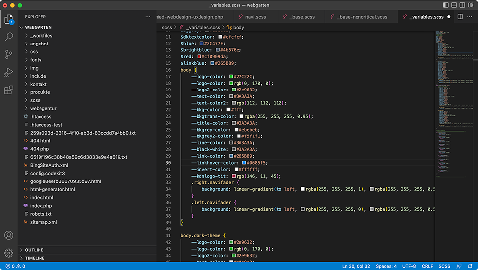Screen dimensions: 478x270
Task: Change indentation via Spaces: 4
Action: click(x=386, y=266)
